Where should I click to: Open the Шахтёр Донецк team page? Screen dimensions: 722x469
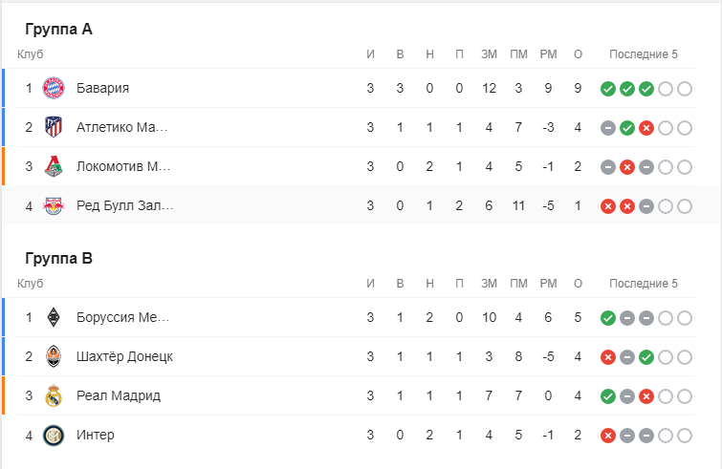tap(124, 357)
